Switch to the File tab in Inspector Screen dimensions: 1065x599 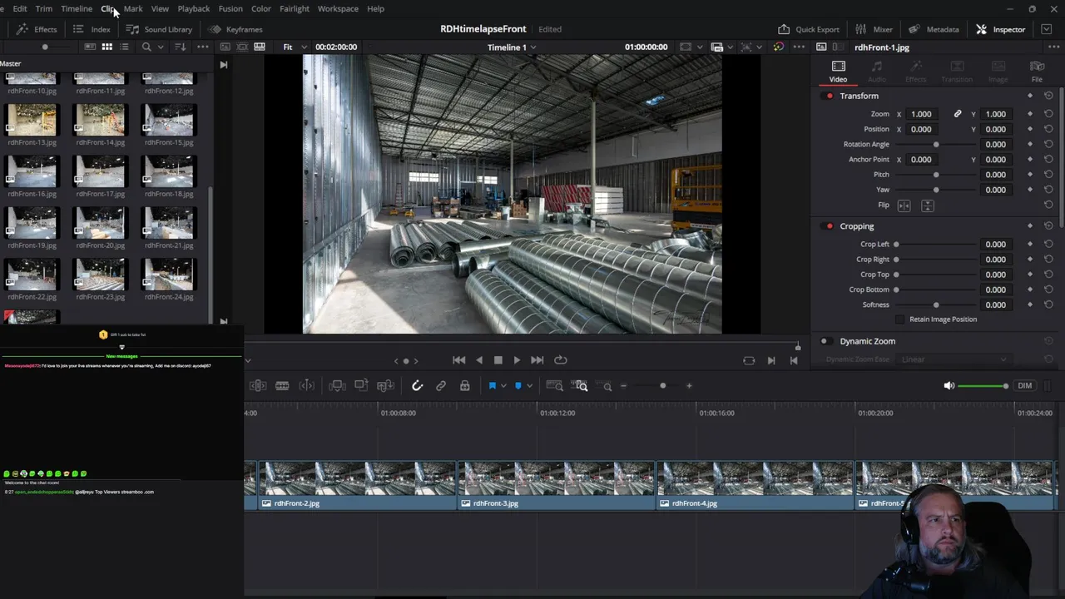[1037, 72]
